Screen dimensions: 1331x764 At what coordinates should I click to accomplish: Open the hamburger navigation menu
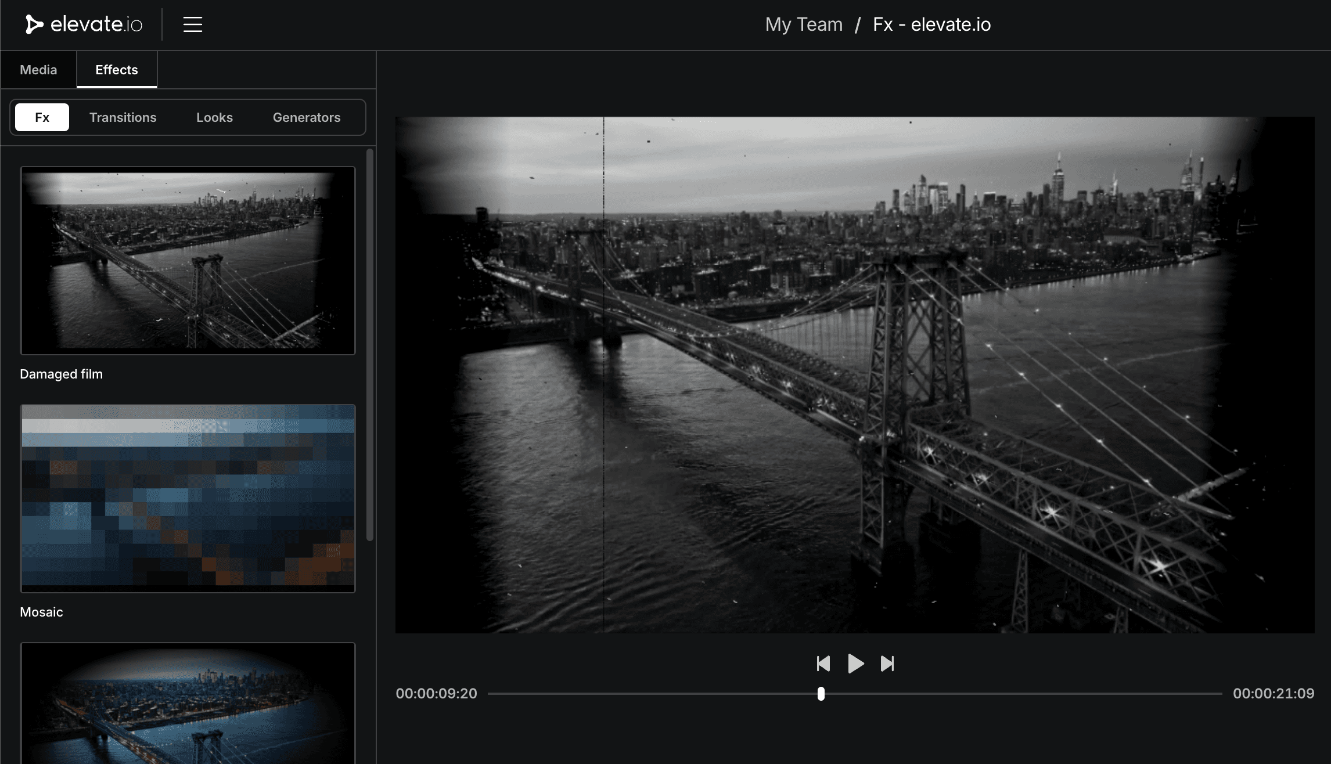click(192, 24)
